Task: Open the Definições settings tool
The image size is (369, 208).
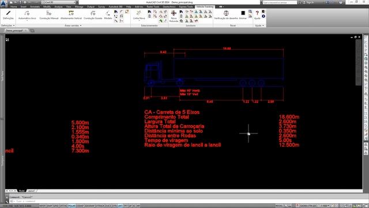Action: (x=8, y=15)
